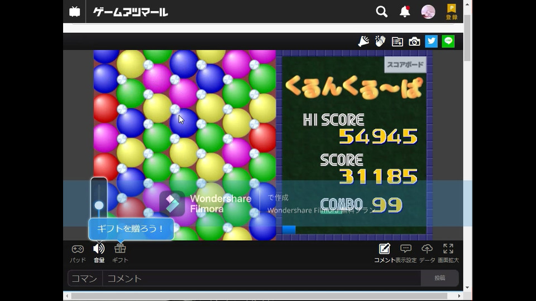The image size is (536, 301).
Task: Click the clapping hands icon
Action: click(380, 41)
